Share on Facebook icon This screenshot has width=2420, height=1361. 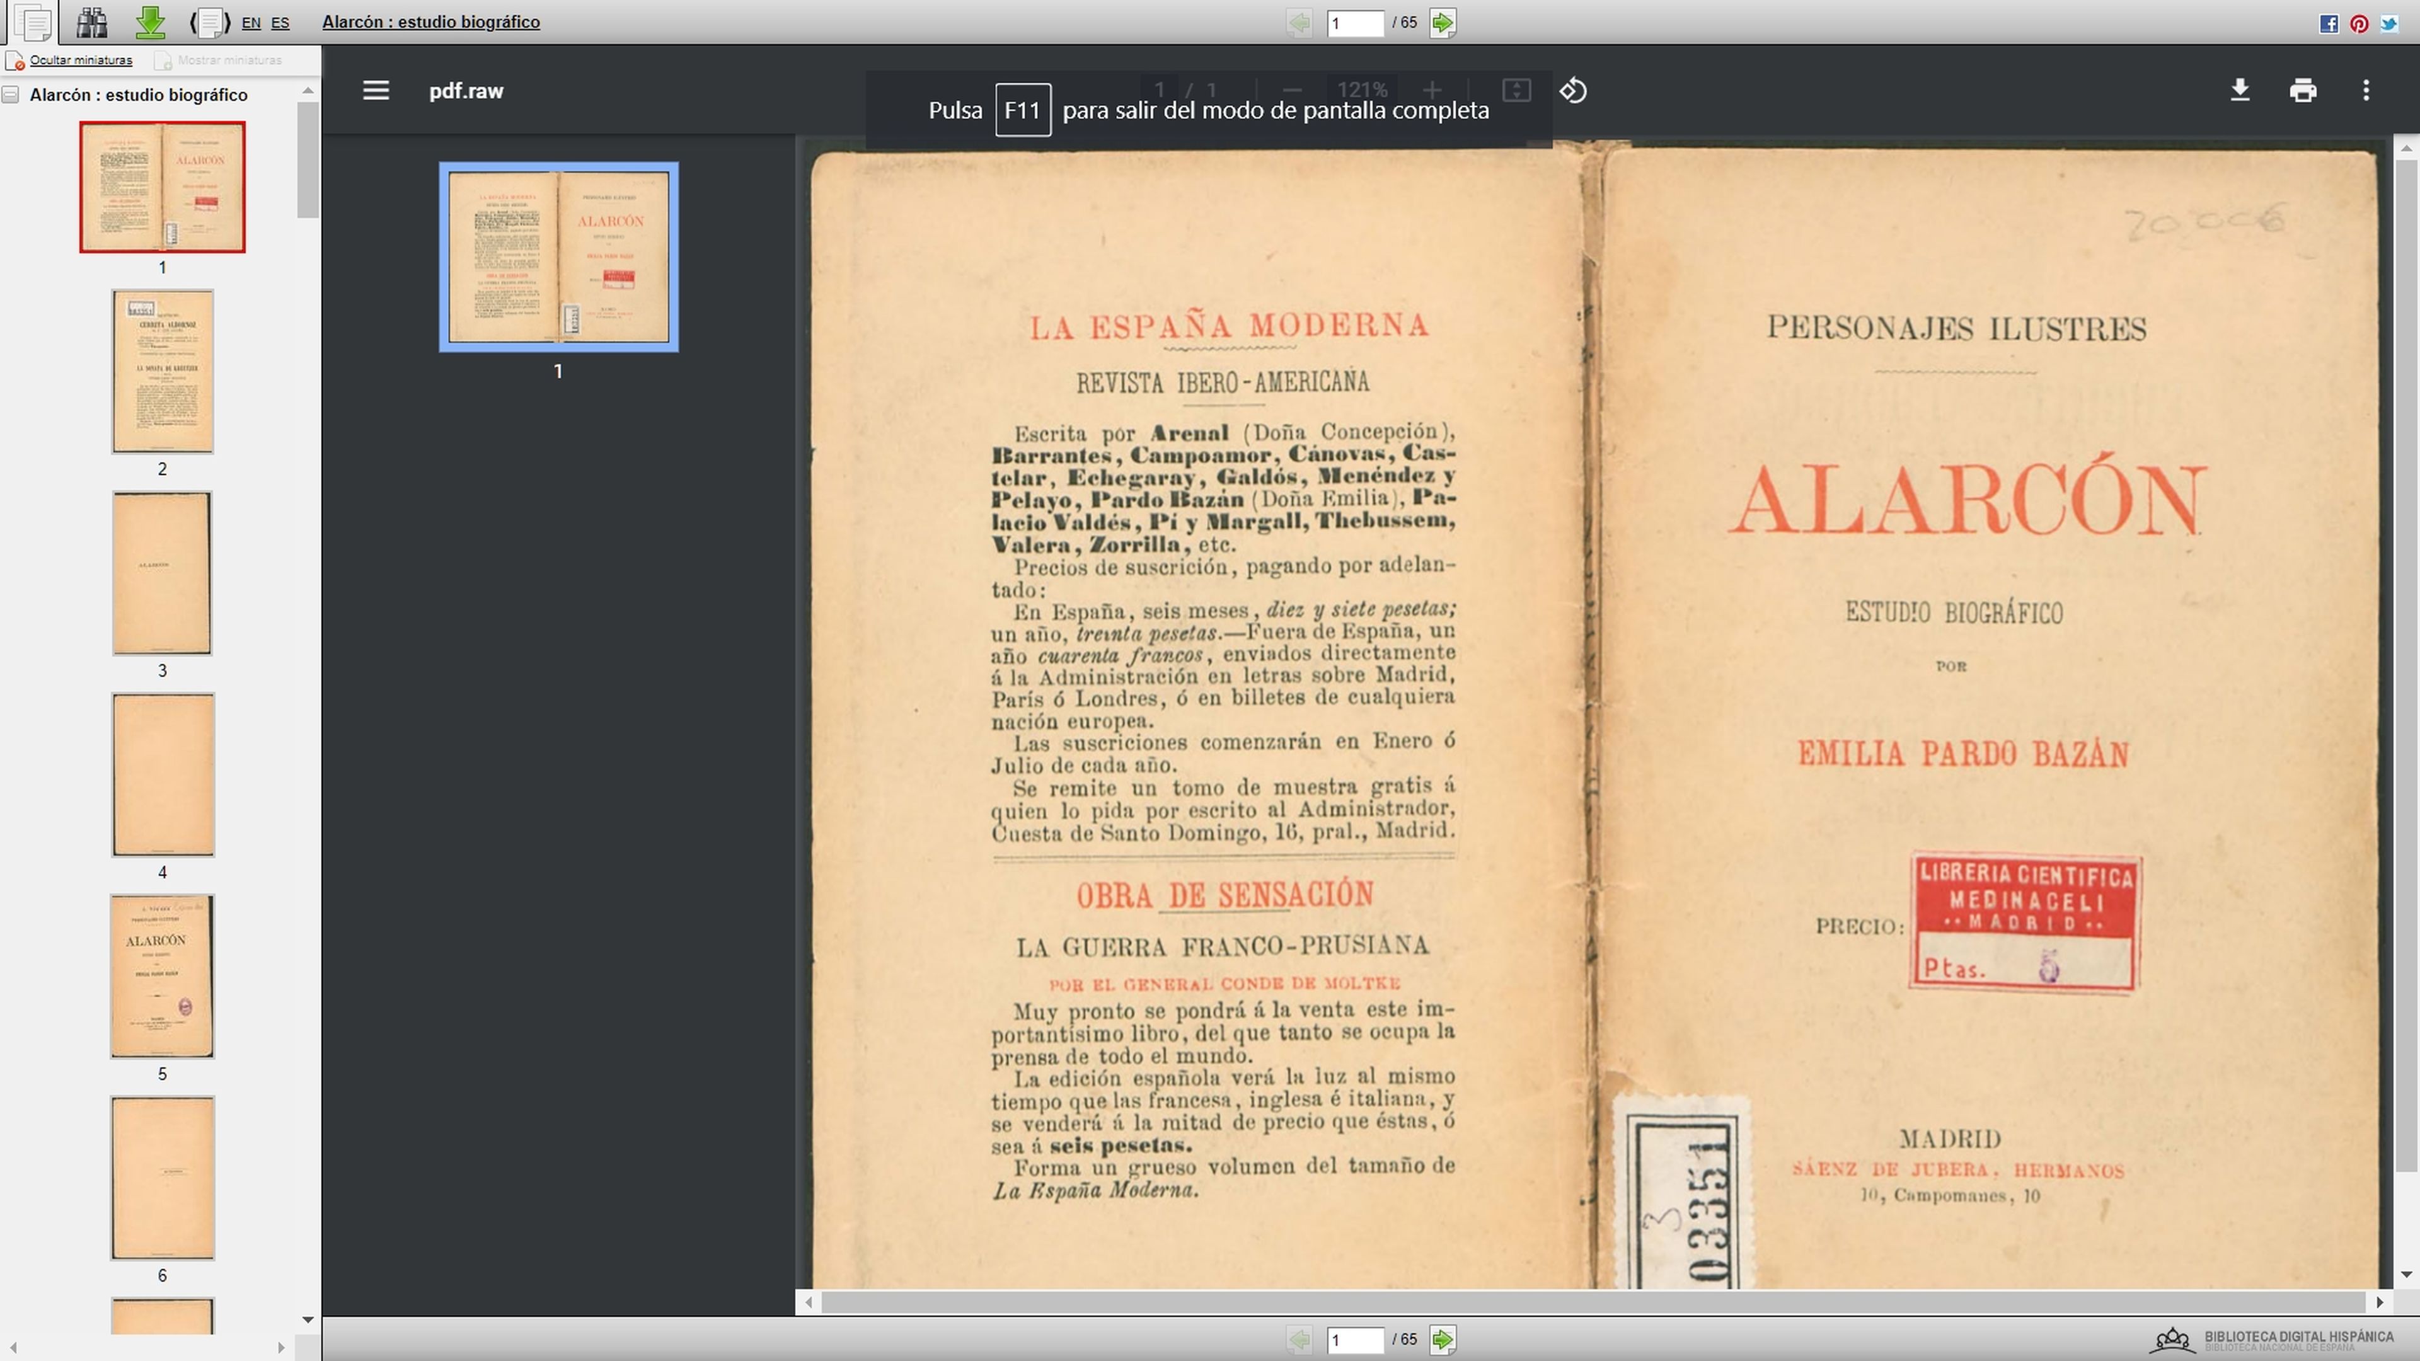pyautogui.click(x=2329, y=23)
